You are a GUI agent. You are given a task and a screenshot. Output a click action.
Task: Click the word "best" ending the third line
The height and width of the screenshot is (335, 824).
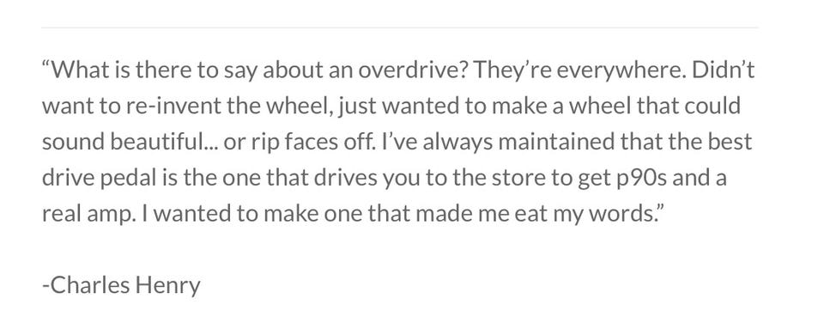[x=731, y=142]
